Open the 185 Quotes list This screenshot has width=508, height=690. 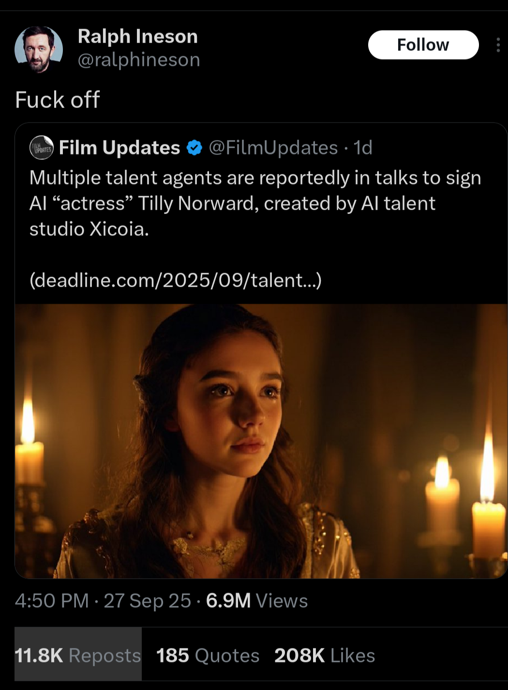(207, 655)
